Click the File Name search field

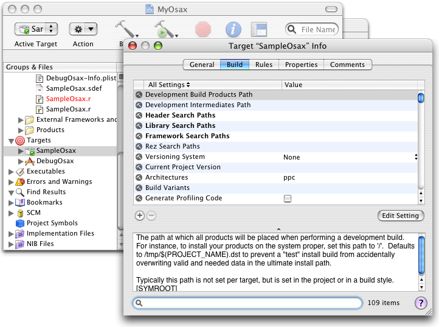[312, 29]
